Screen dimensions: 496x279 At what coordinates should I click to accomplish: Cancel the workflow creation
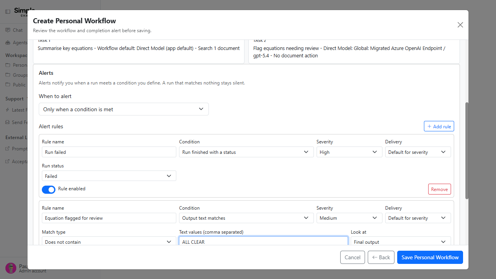(x=353, y=257)
